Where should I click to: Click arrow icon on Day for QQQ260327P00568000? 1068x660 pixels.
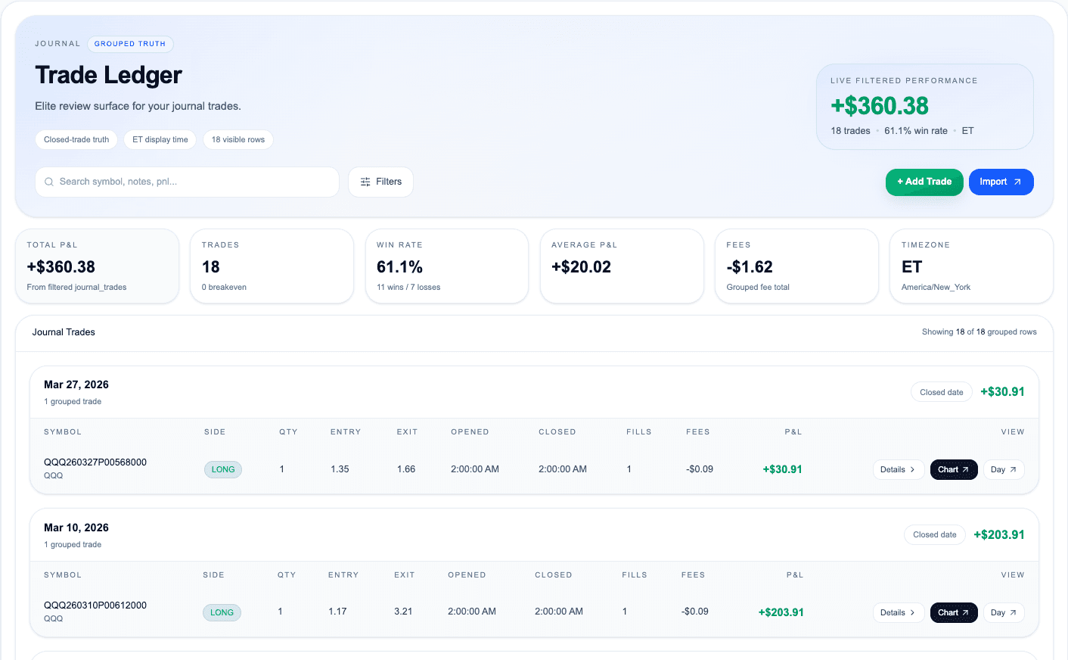(1013, 469)
